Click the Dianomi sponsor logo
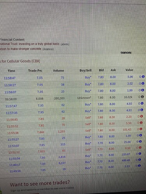The image size is (146, 194). pyautogui.click(x=126, y=53)
